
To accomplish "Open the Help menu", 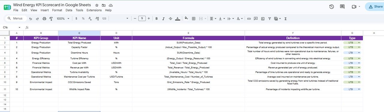I will coord(108,10).
